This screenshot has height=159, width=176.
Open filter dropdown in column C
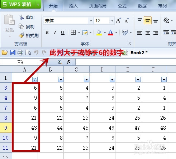(x=86, y=79)
